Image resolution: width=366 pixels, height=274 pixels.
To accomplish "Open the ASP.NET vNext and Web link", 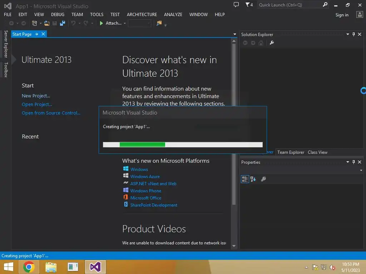I will [x=153, y=184].
